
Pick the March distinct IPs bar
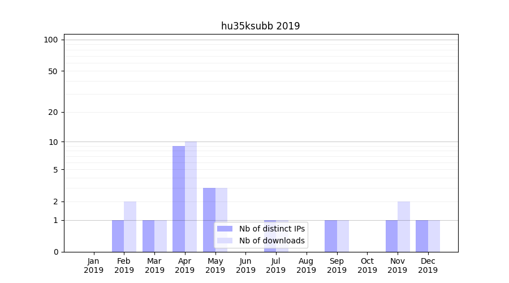[x=148, y=236]
